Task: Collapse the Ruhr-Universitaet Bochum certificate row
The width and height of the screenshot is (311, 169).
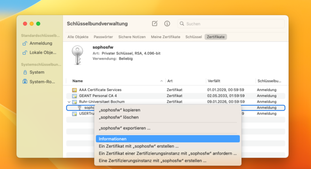Action: click(x=69, y=102)
